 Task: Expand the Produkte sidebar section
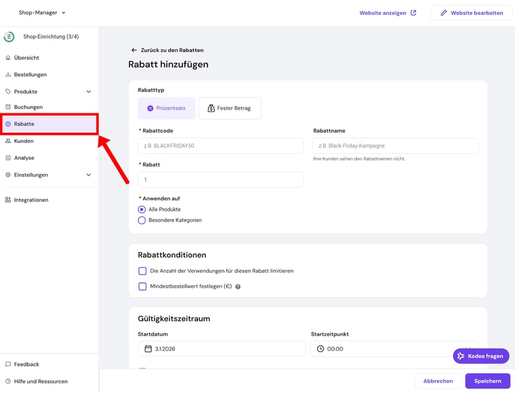pos(89,91)
